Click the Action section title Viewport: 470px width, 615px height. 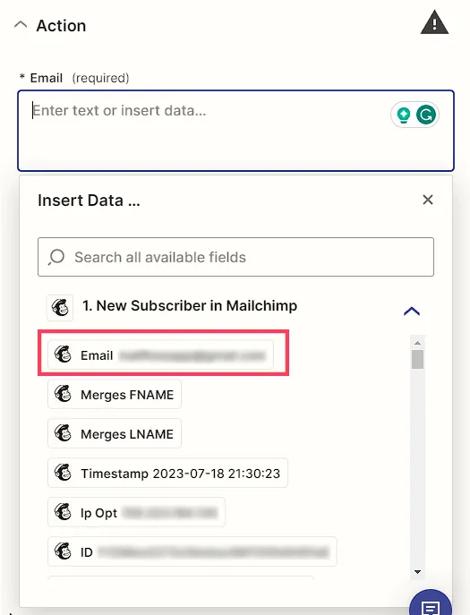coord(61,26)
